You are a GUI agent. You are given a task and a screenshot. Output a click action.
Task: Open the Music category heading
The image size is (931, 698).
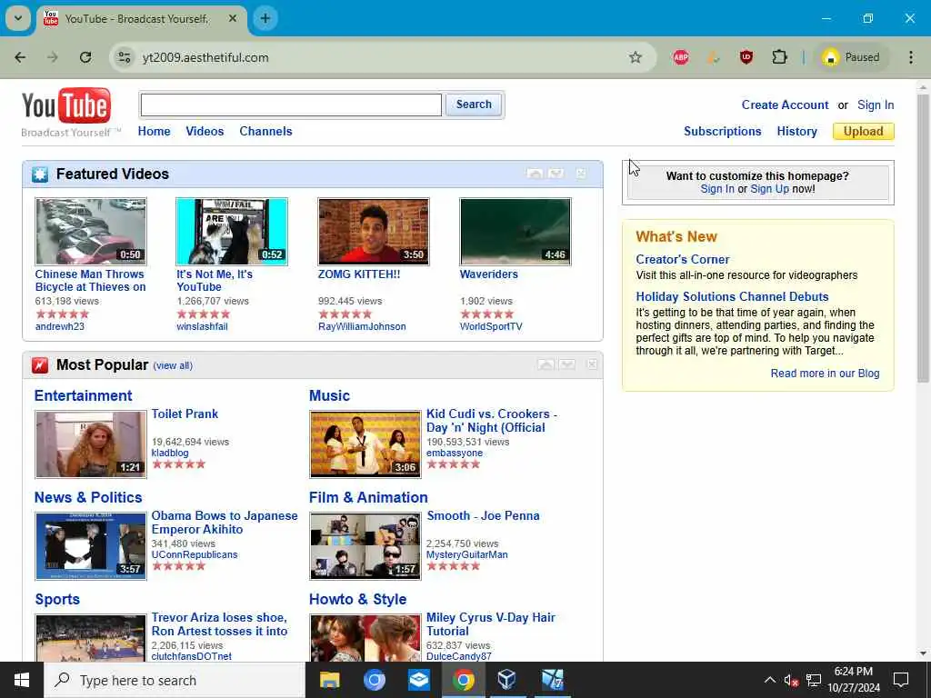point(329,396)
